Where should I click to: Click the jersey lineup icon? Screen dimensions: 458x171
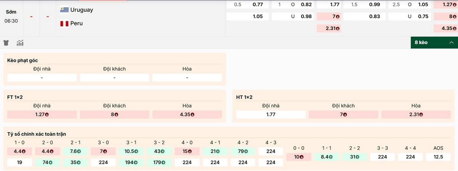tap(6, 43)
